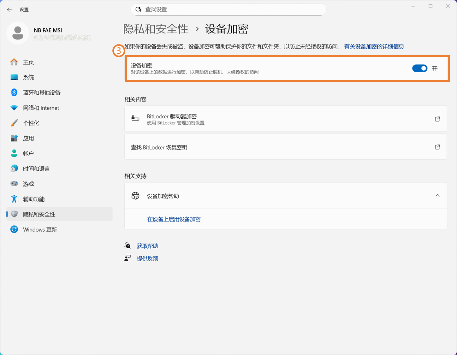
Task: Go to 个性化 settings
Action: click(31, 123)
